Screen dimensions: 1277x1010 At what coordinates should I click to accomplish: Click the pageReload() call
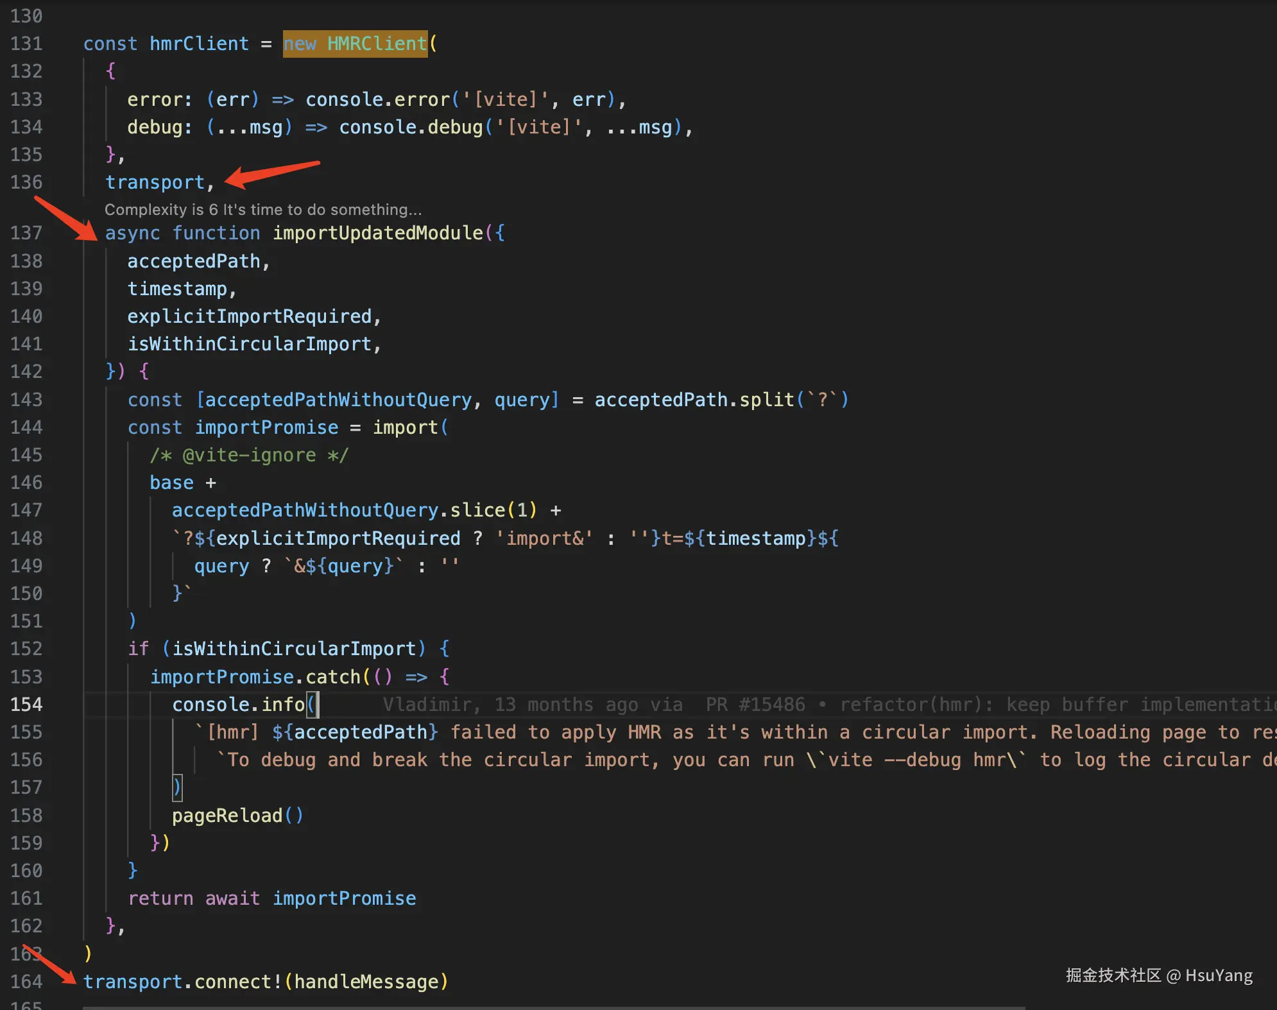pos(237,816)
